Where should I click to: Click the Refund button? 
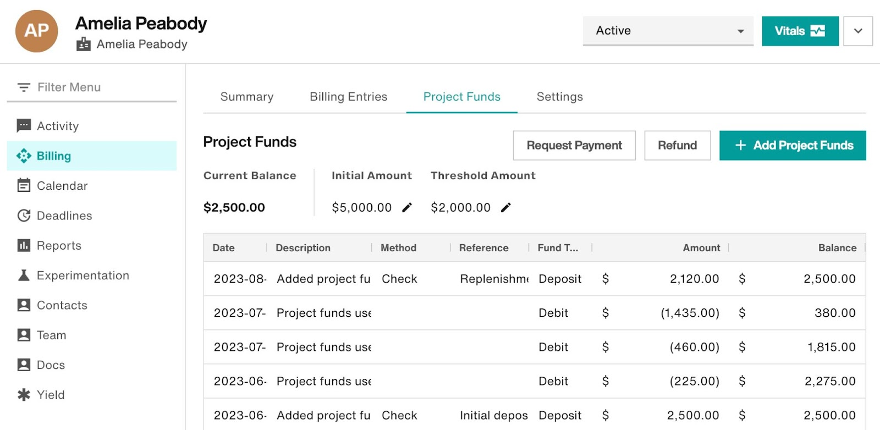coord(678,145)
